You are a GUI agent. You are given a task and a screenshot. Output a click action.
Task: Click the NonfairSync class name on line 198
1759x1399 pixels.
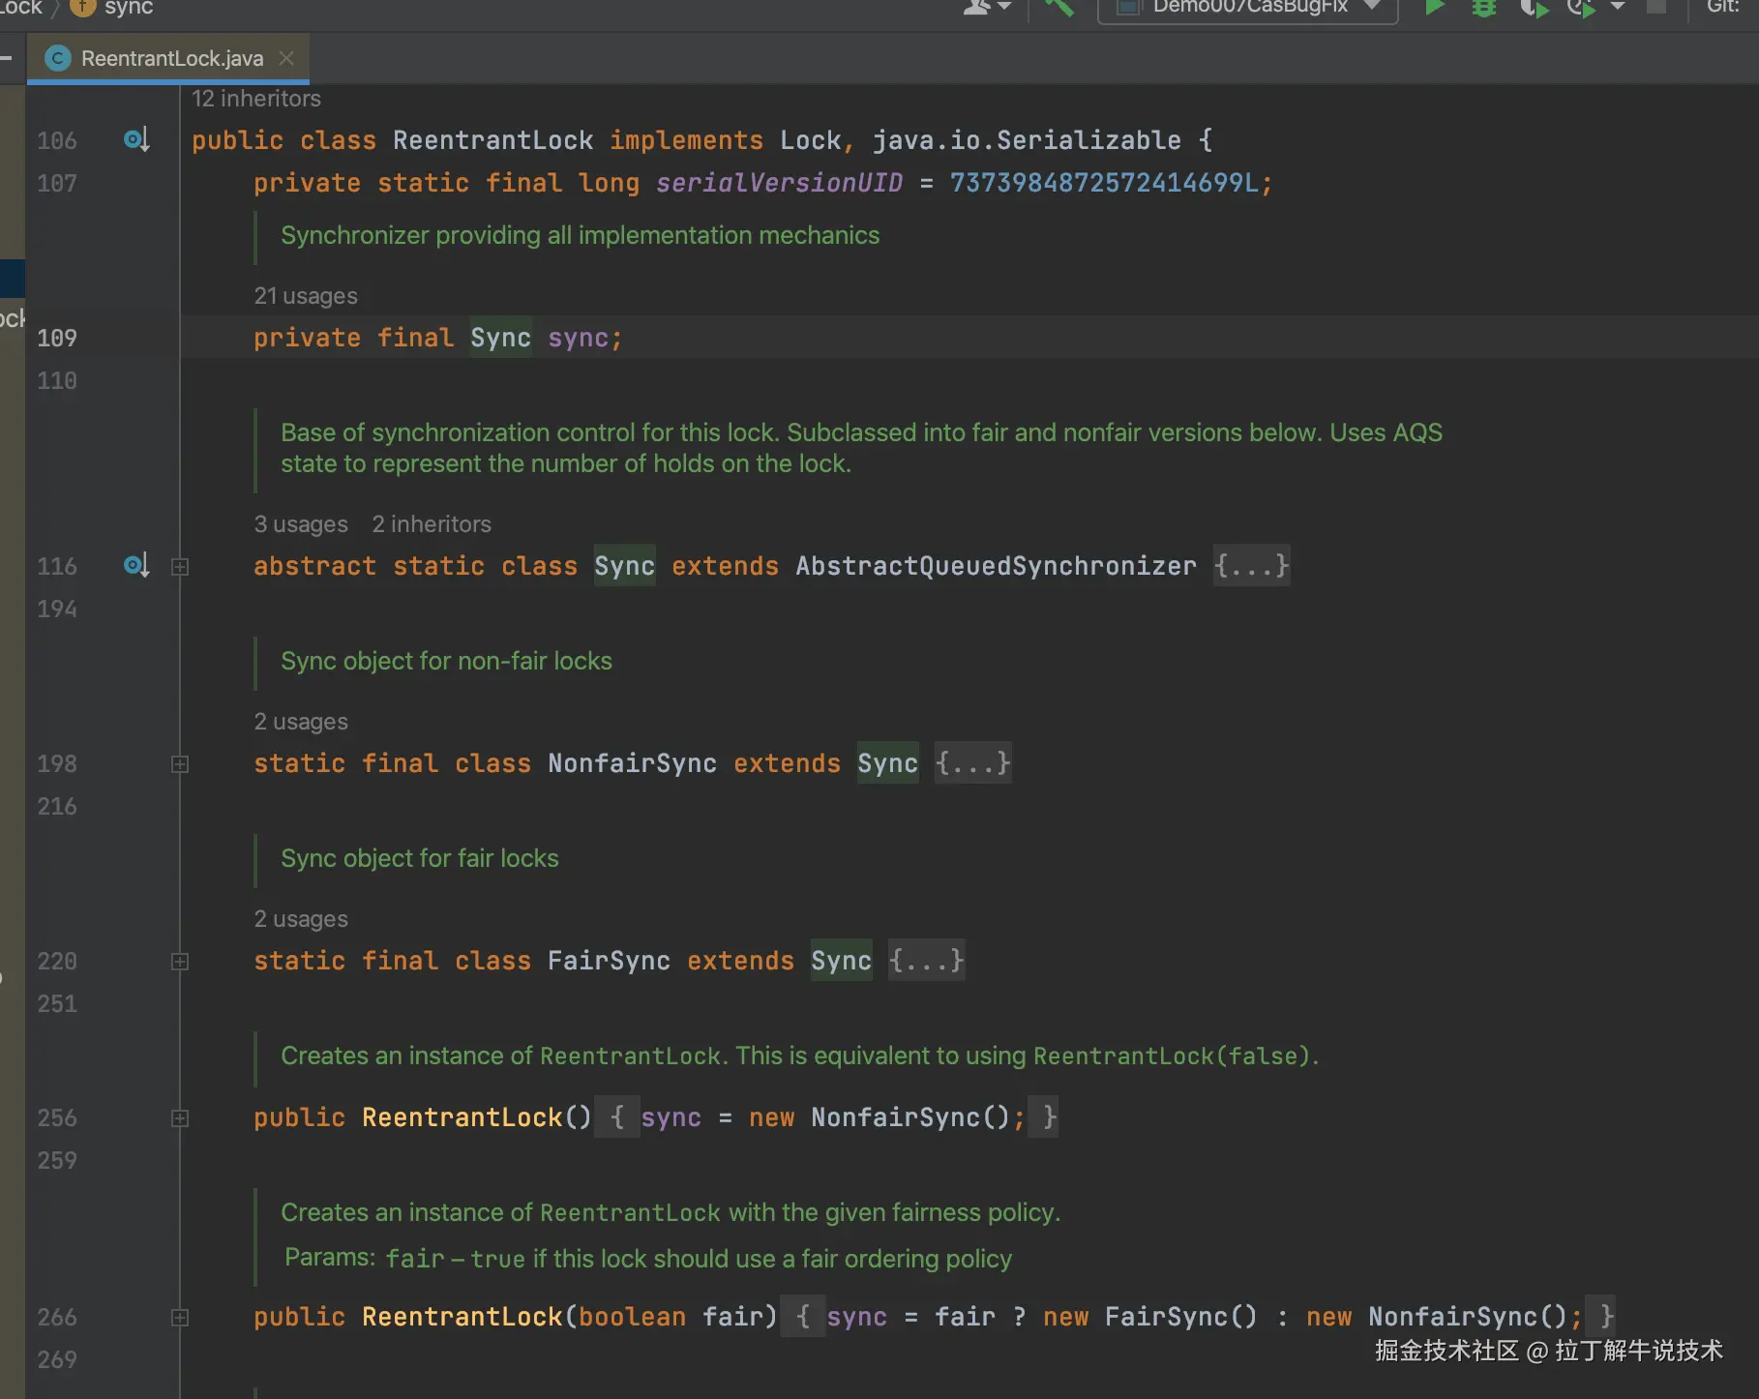click(x=633, y=763)
